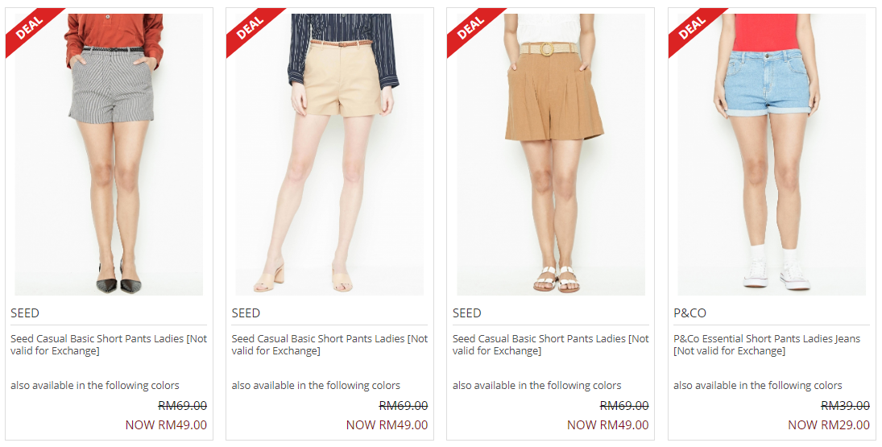Click NOW RM29.00 price
The height and width of the screenshot is (447, 882).
pyautogui.click(x=829, y=425)
